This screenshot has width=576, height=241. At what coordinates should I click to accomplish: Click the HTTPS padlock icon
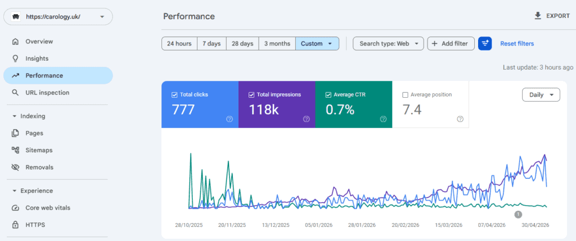click(x=15, y=225)
